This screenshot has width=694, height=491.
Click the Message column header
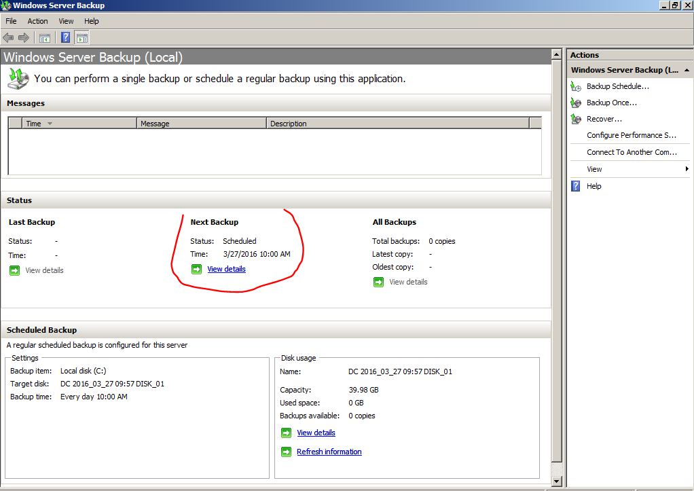(202, 124)
